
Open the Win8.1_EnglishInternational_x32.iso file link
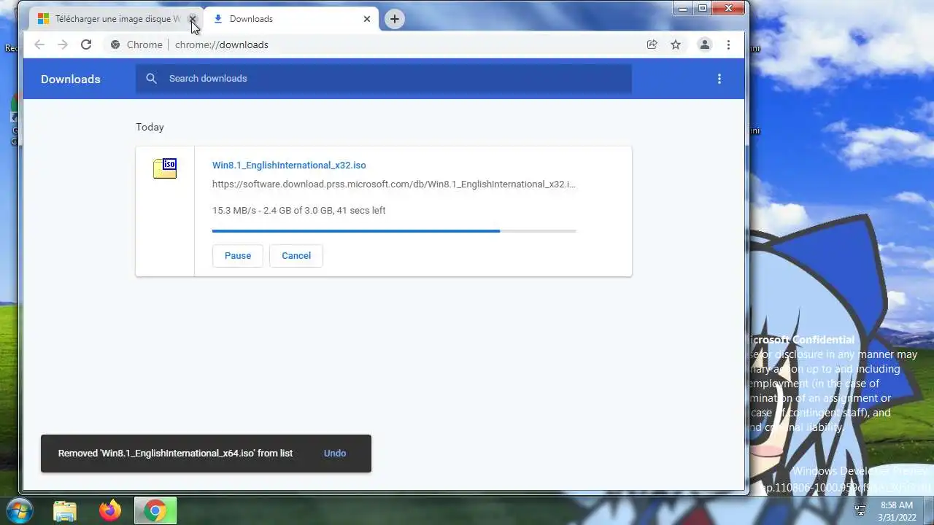tap(289, 166)
